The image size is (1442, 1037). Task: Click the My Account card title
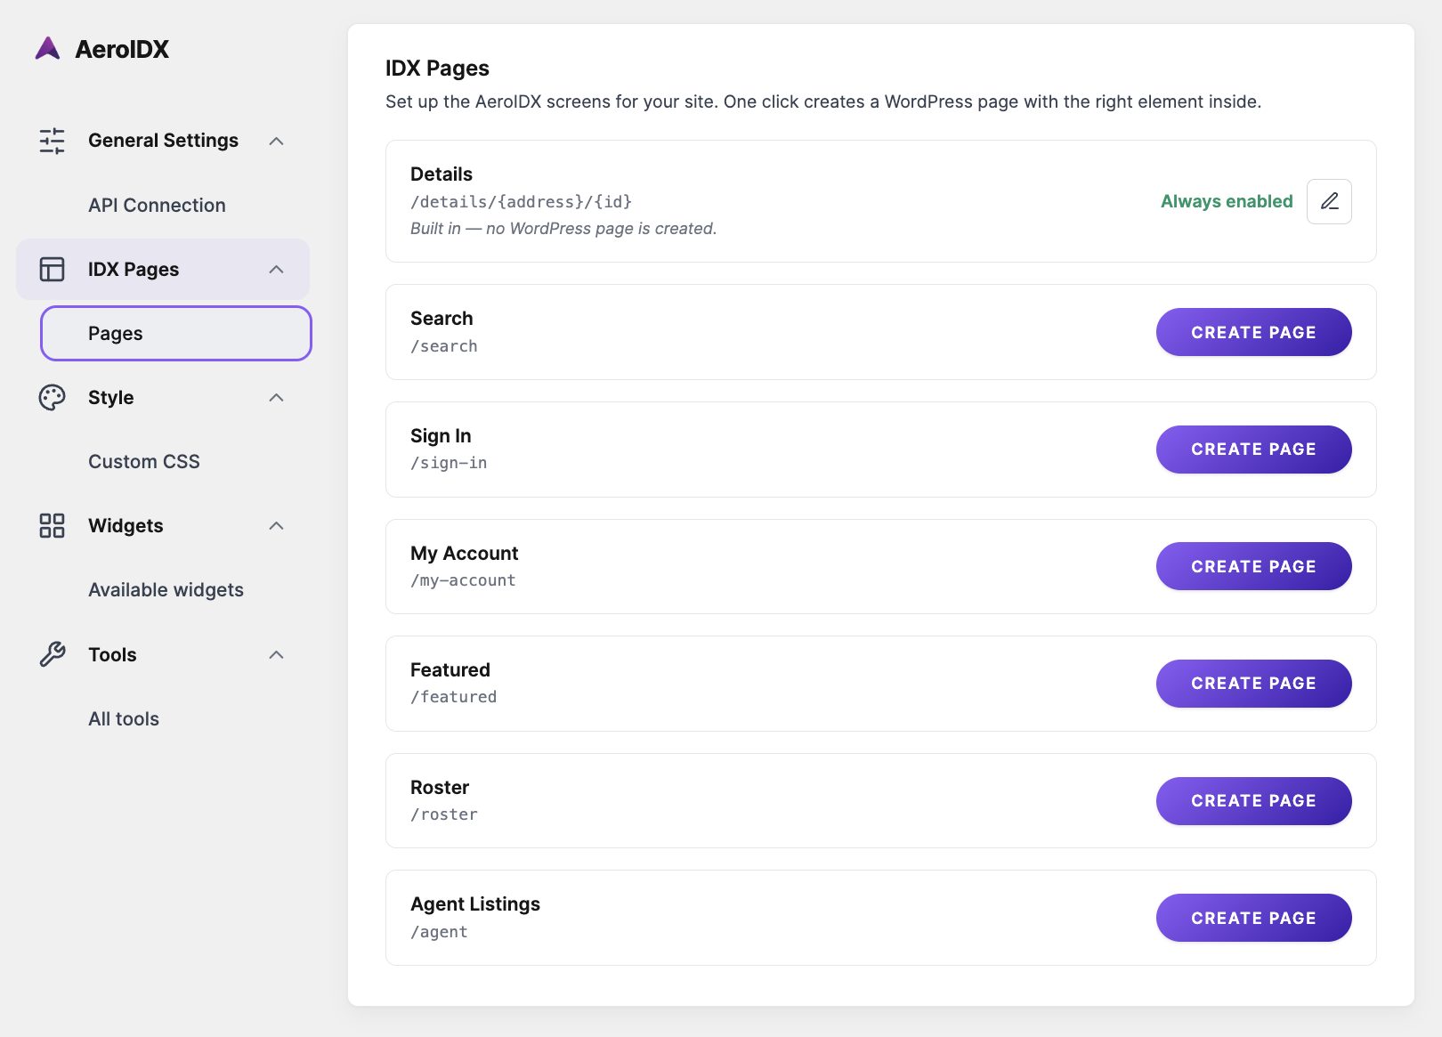pos(464,554)
